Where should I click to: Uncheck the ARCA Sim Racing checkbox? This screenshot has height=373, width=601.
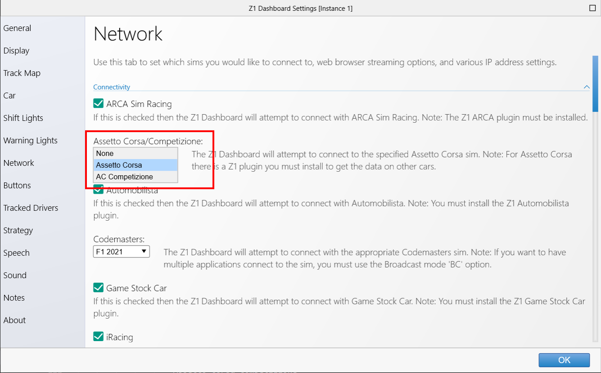(x=99, y=104)
